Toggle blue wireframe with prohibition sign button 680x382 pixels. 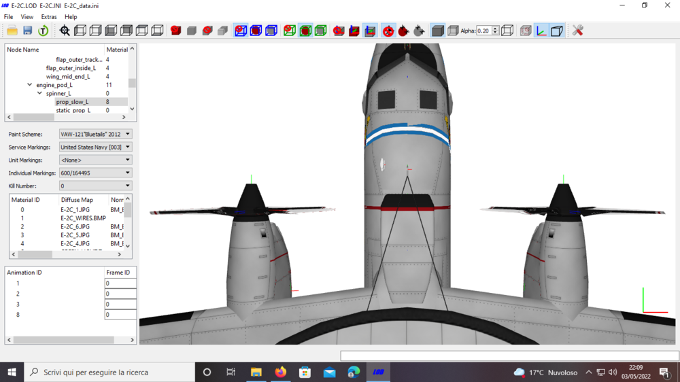[x=241, y=31]
